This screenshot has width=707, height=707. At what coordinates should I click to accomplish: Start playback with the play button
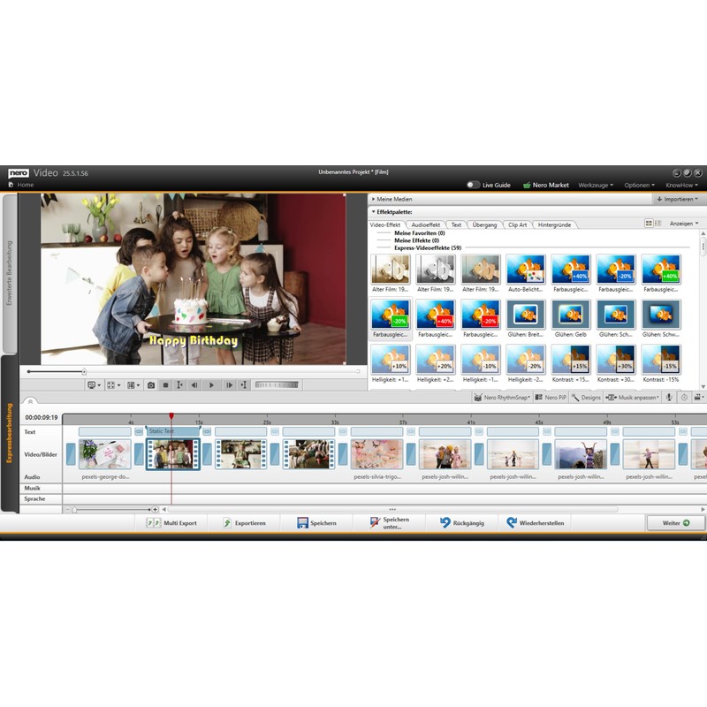point(211,385)
